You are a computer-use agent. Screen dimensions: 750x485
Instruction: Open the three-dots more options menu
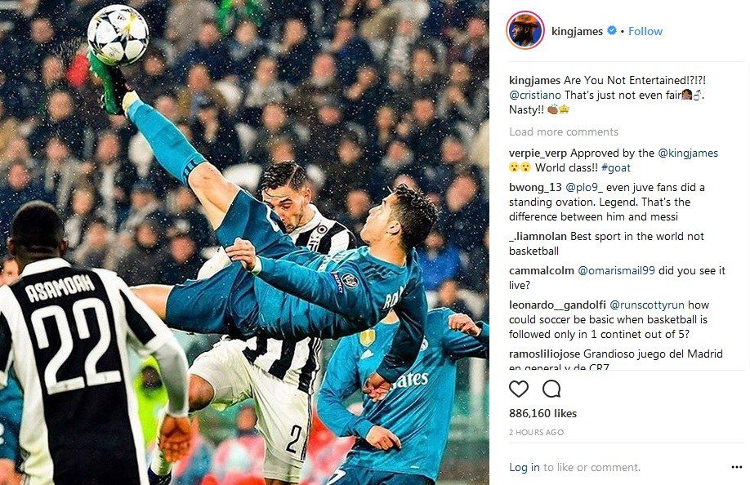pos(737,467)
